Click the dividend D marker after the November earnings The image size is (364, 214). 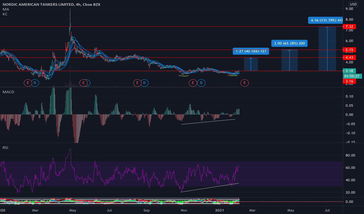pos(201,83)
